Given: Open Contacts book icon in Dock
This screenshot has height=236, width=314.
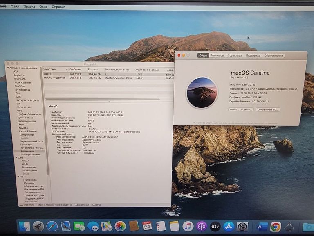Looking at the screenshot, I should [134, 227].
